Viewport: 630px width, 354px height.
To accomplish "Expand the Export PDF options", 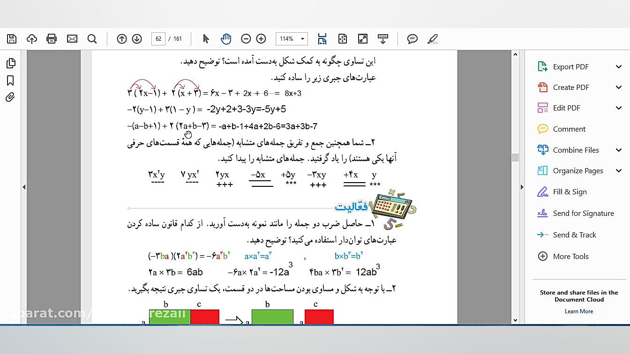I will coord(570,66).
